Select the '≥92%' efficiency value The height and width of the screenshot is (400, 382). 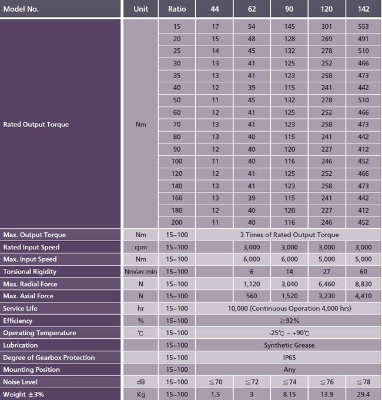[289, 321]
